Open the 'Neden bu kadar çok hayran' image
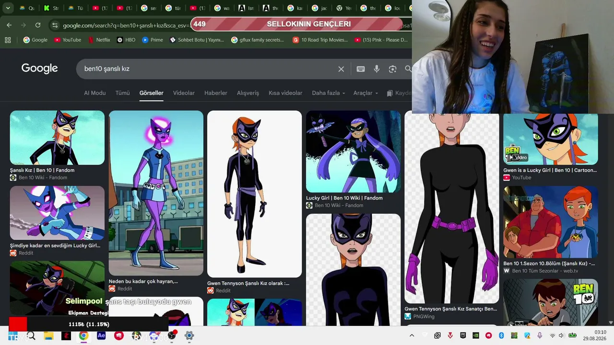The image size is (614, 345). tap(156, 193)
